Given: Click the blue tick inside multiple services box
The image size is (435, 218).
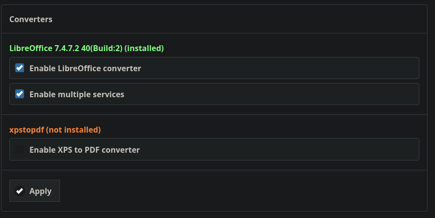Looking at the screenshot, I should (x=20, y=94).
